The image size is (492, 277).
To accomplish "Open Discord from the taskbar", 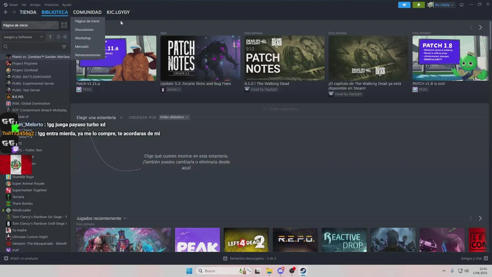I will point(281,271).
